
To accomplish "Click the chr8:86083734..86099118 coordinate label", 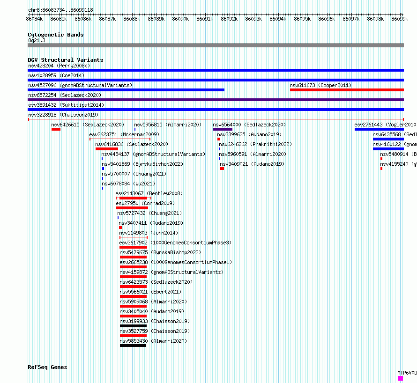I will click(x=60, y=10).
